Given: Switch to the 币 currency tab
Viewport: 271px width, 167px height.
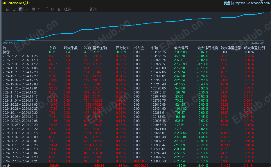Looking at the screenshot, I should (46, 9).
